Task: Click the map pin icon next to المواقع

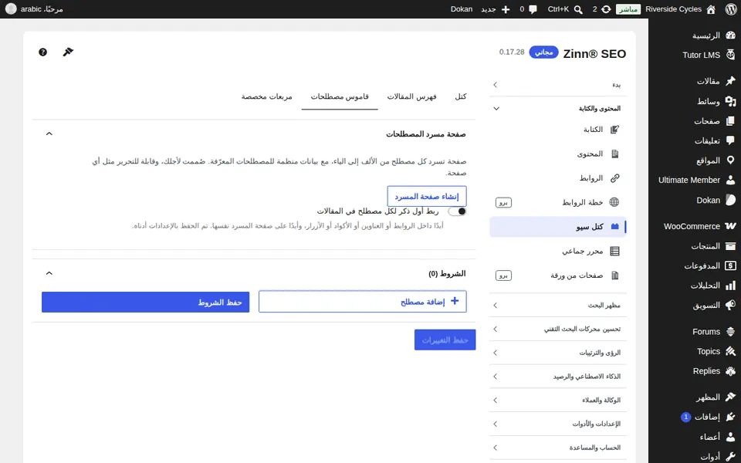Action: click(731, 161)
